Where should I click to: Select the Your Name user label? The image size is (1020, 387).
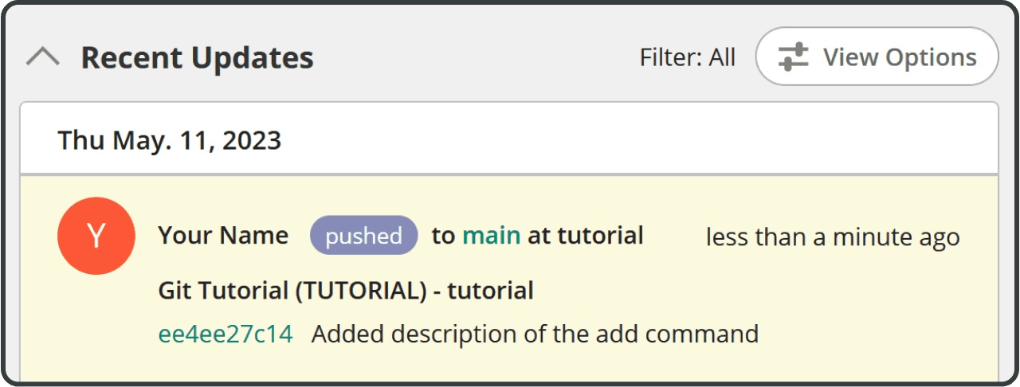223,236
